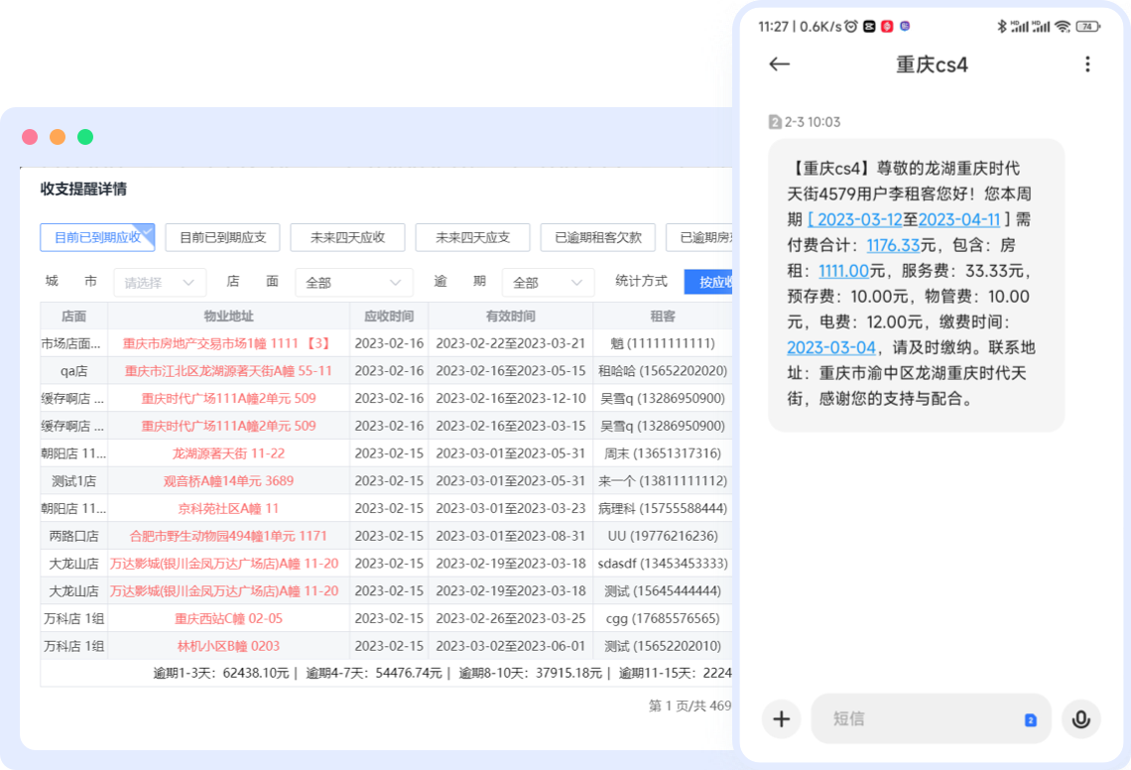
Task: Tap the microphone icon for voice input
Action: 1080,718
